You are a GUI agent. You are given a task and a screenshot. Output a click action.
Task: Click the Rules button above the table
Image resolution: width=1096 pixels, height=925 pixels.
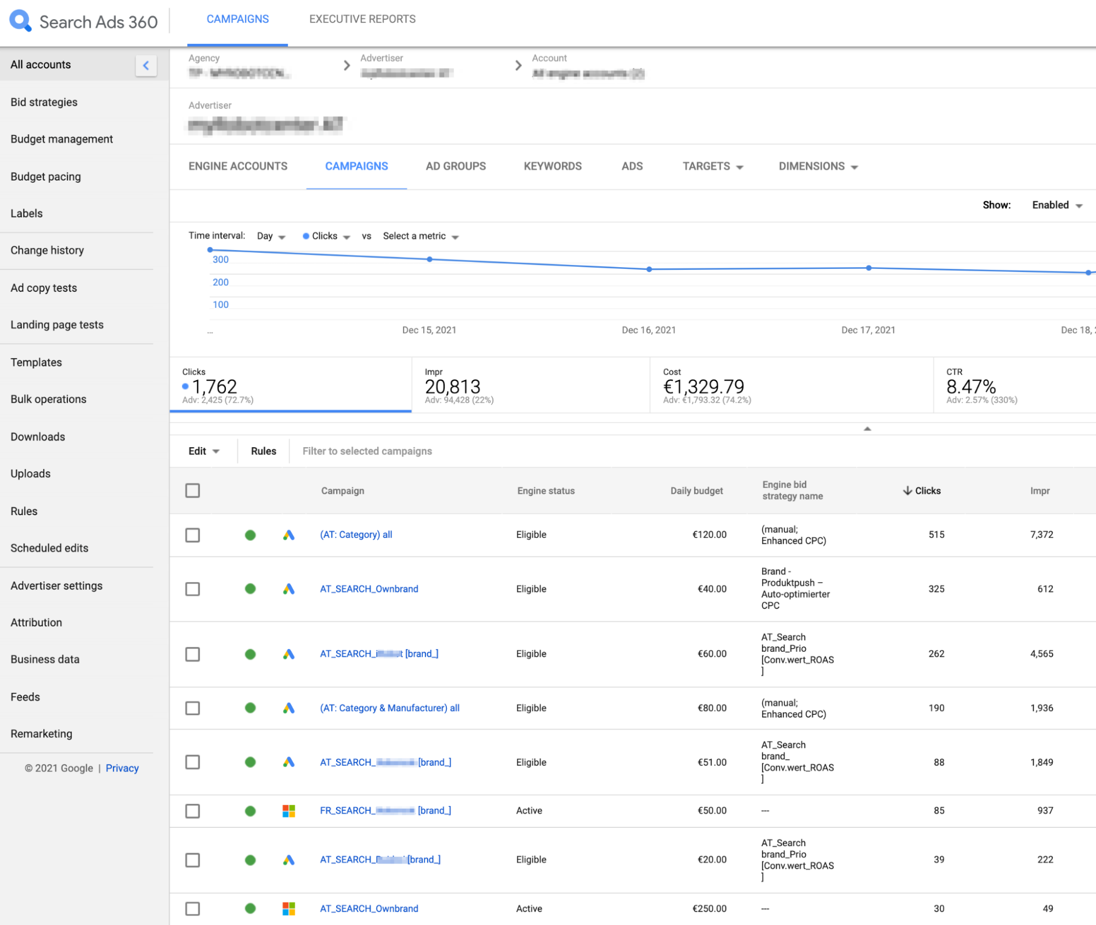[263, 450]
